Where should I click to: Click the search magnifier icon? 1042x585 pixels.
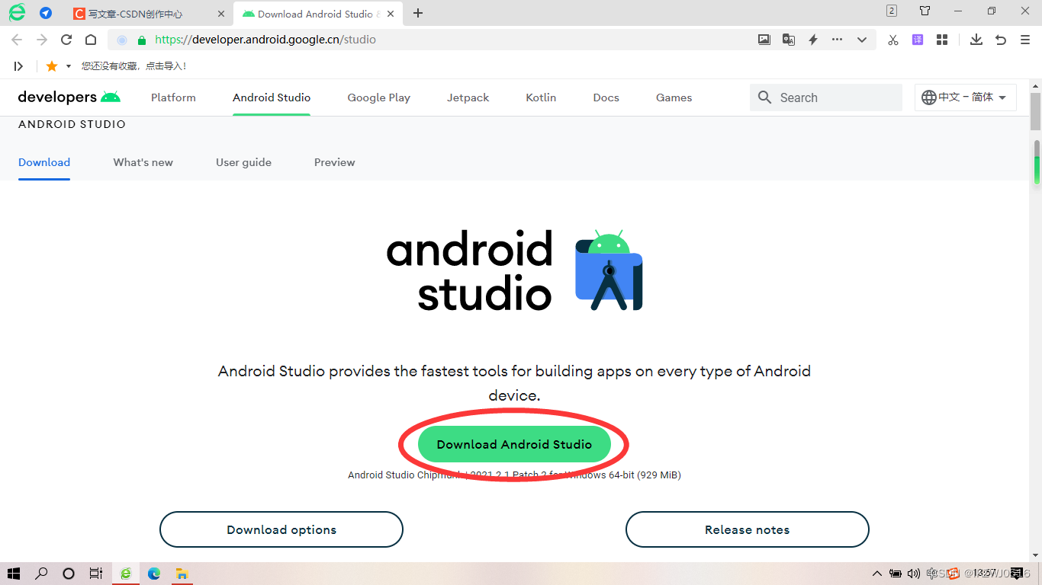[765, 97]
